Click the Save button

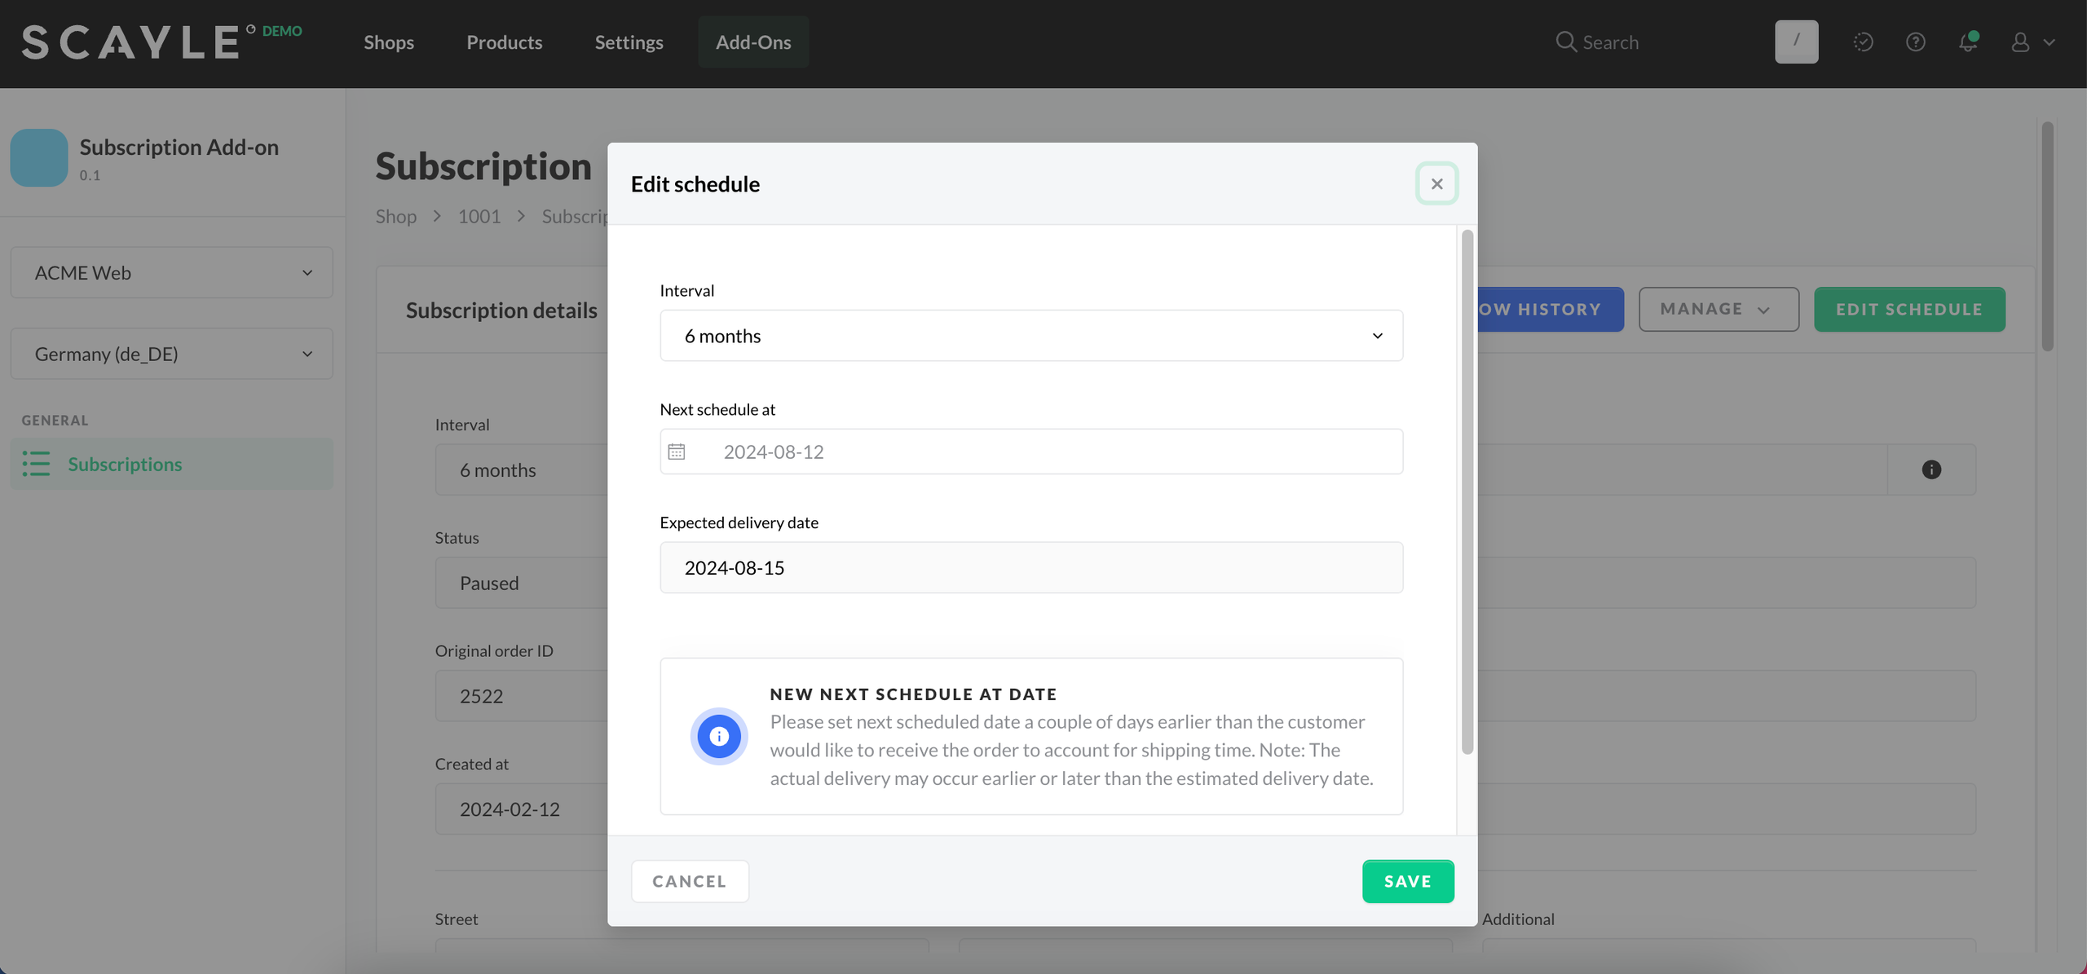pyautogui.click(x=1407, y=881)
